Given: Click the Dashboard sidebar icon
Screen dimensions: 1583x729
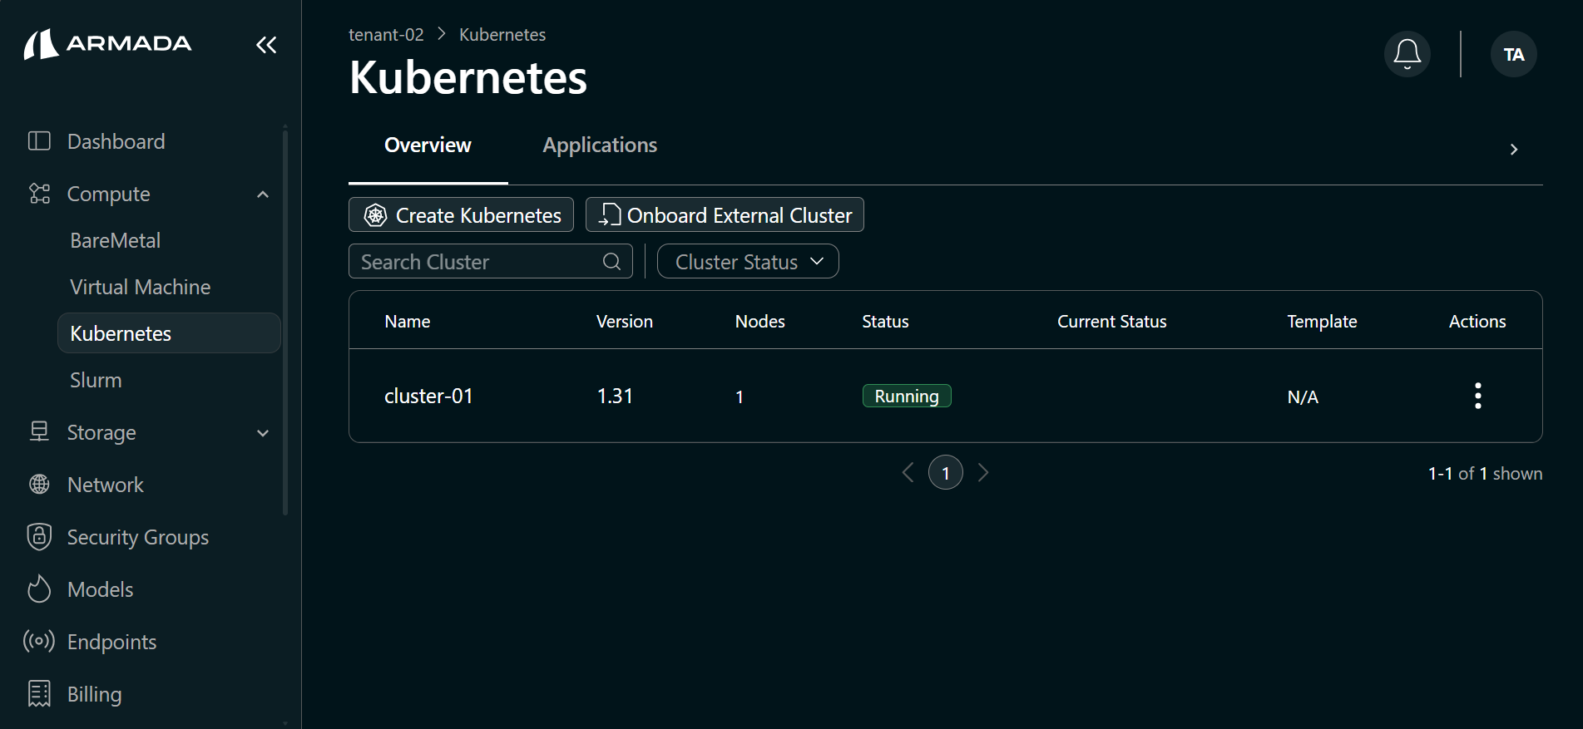Looking at the screenshot, I should coord(39,141).
